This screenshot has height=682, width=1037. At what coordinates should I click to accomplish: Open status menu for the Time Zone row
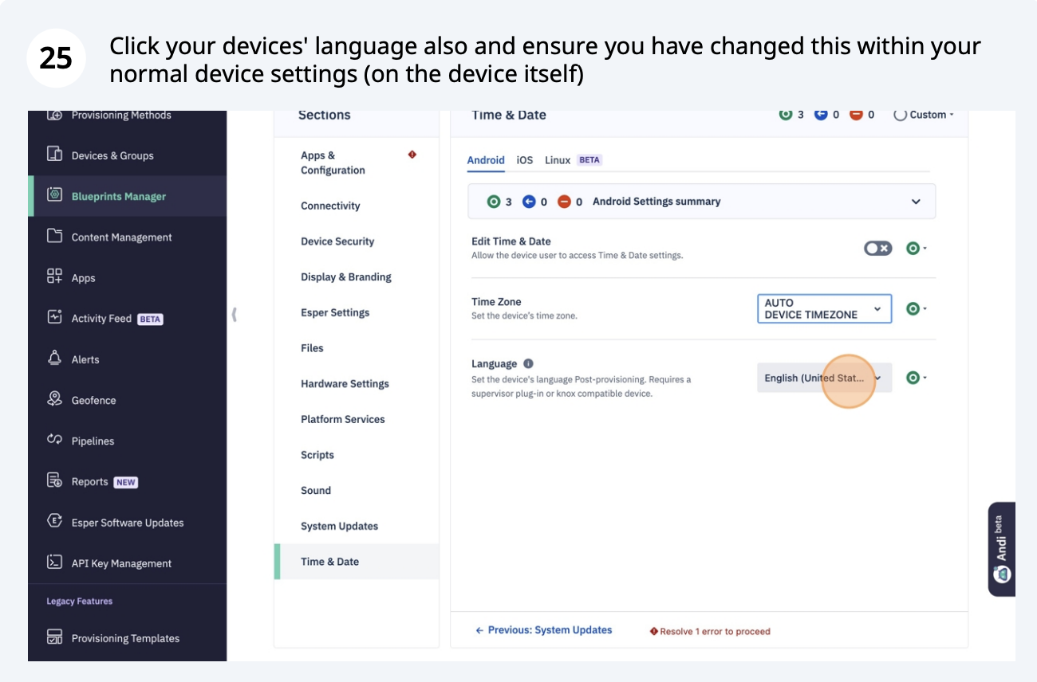(916, 309)
